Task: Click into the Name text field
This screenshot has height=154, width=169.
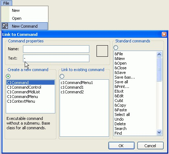Action: tap(56, 49)
